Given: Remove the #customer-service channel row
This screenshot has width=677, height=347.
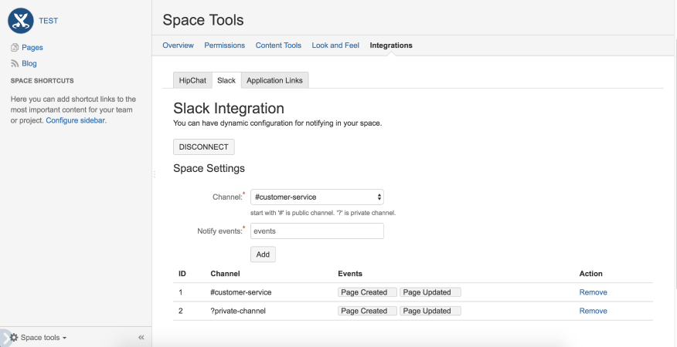Looking at the screenshot, I should click(594, 292).
